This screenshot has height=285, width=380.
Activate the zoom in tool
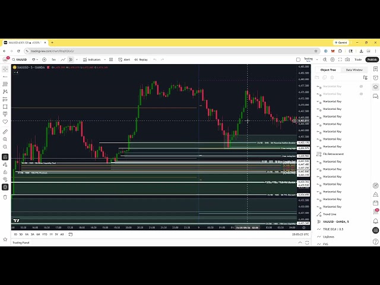tap(5, 140)
